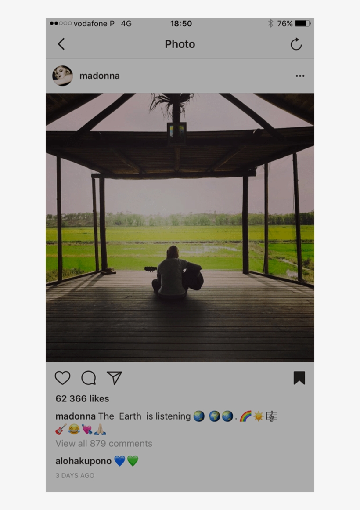Tap the 3 DAYS AGO timestamp
The image size is (360, 510).
(75, 475)
